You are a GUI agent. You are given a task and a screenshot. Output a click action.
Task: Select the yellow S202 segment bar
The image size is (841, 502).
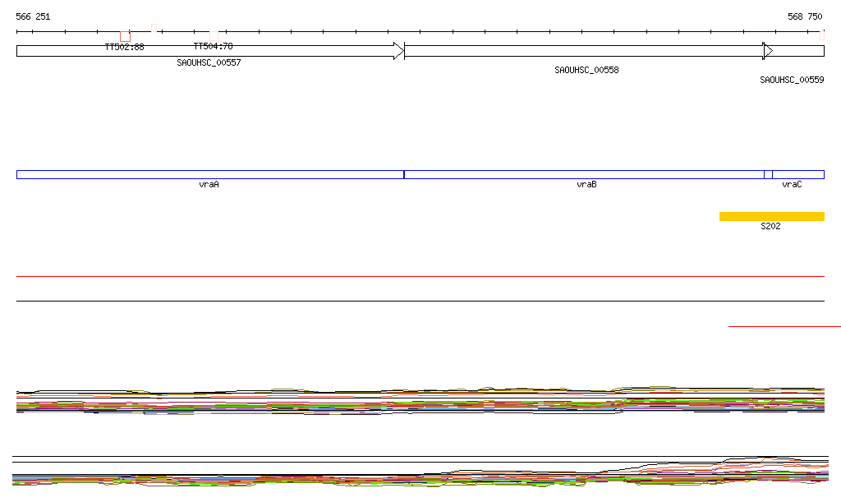pyautogui.click(x=771, y=216)
